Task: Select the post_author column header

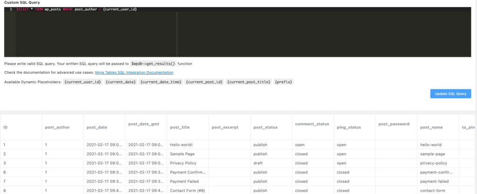Action: click(x=57, y=127)
